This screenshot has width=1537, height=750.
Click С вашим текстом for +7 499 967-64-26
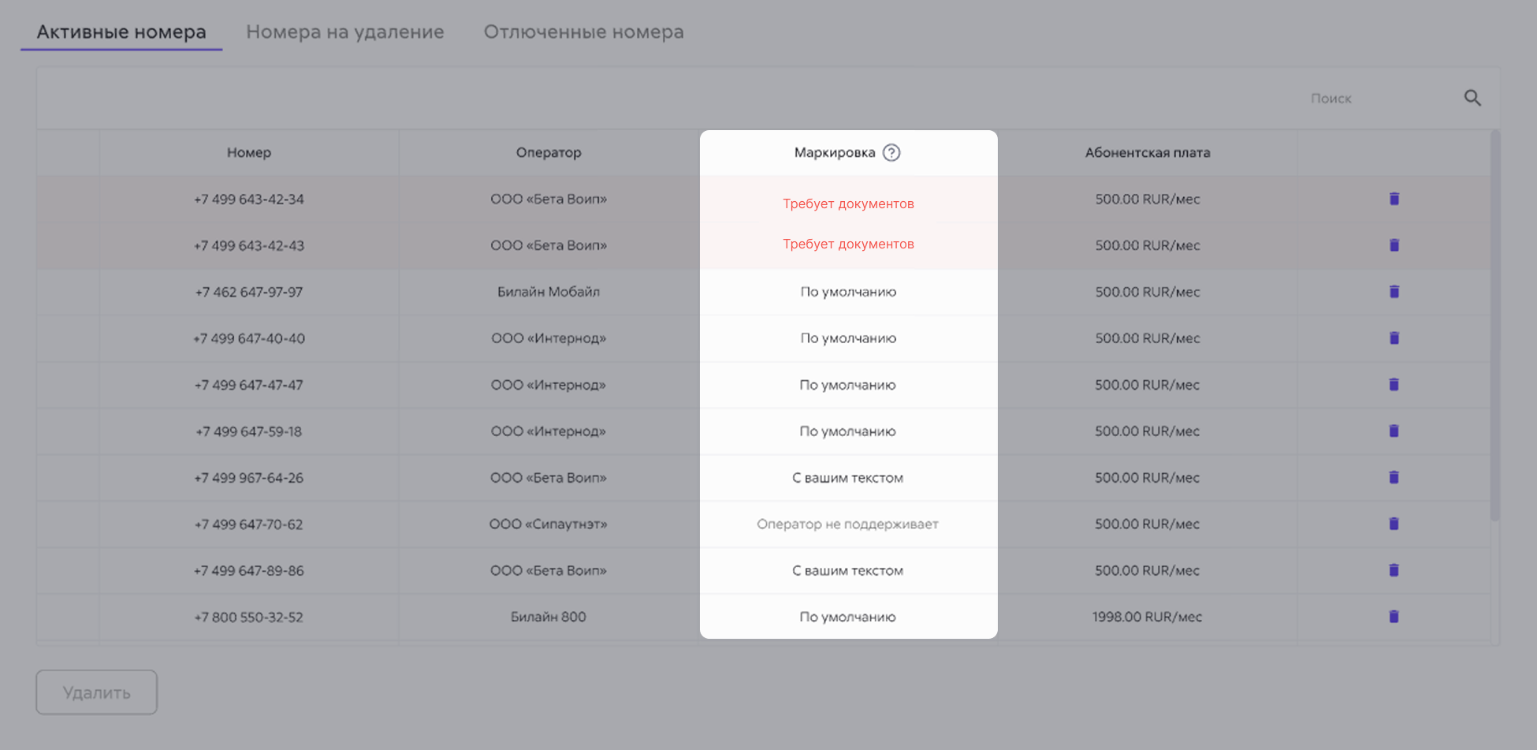[x=848, y=478]
